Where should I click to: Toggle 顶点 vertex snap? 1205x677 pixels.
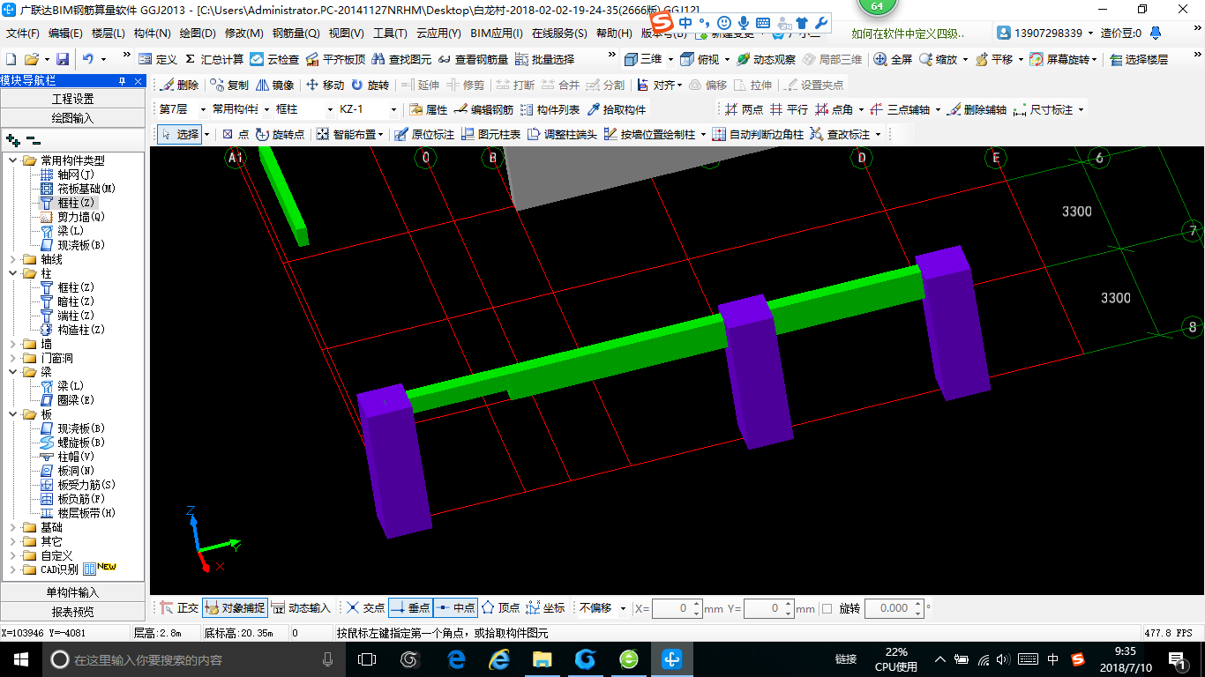[x=501, y=608]
